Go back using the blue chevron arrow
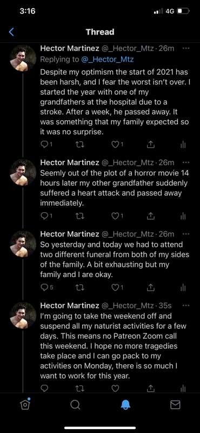Viewport: 200px width, 433px height. [x=11, y=32]
